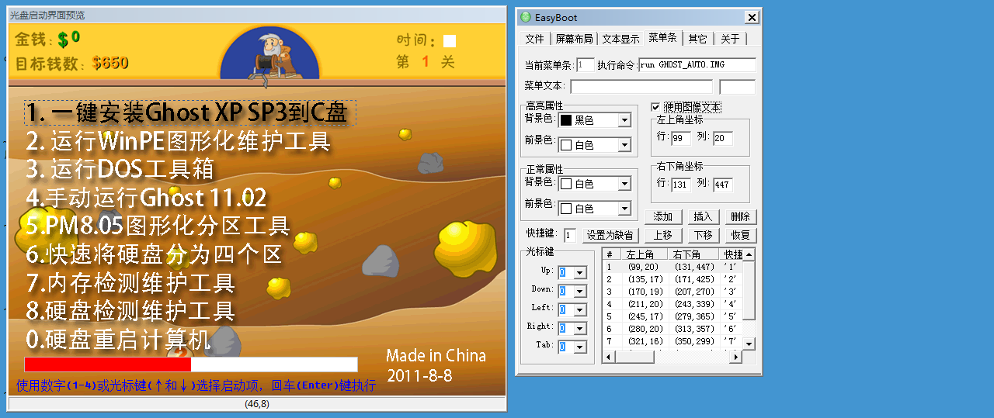The image size is (994, 418).
Task: Focus the 执行命令 input field
Action: pos(697,65)
